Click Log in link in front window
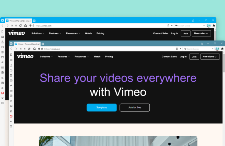The height and width of the screenshot is (146, 225). click(183, 57)
